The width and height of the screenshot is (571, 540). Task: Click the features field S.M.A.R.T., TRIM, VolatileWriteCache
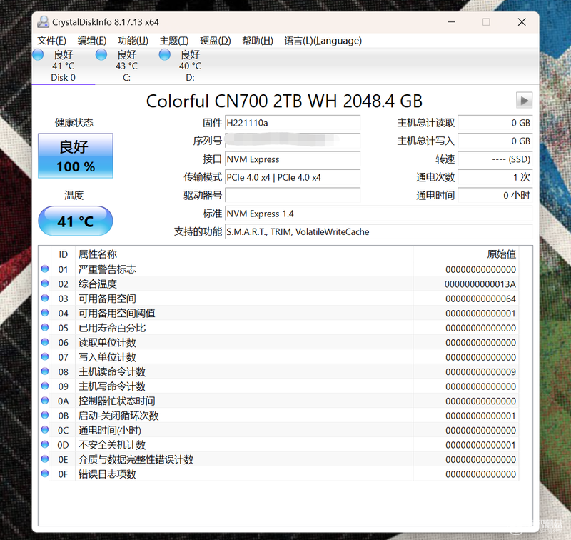(379, 231)
